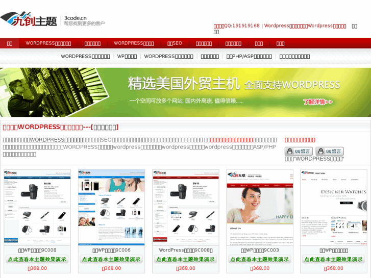Click the bold WORDPRESS link in the intro paragraph

[x=53, y=140]
